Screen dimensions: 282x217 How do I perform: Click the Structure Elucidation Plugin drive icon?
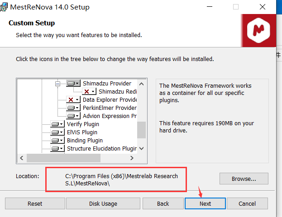pos(57,149)
